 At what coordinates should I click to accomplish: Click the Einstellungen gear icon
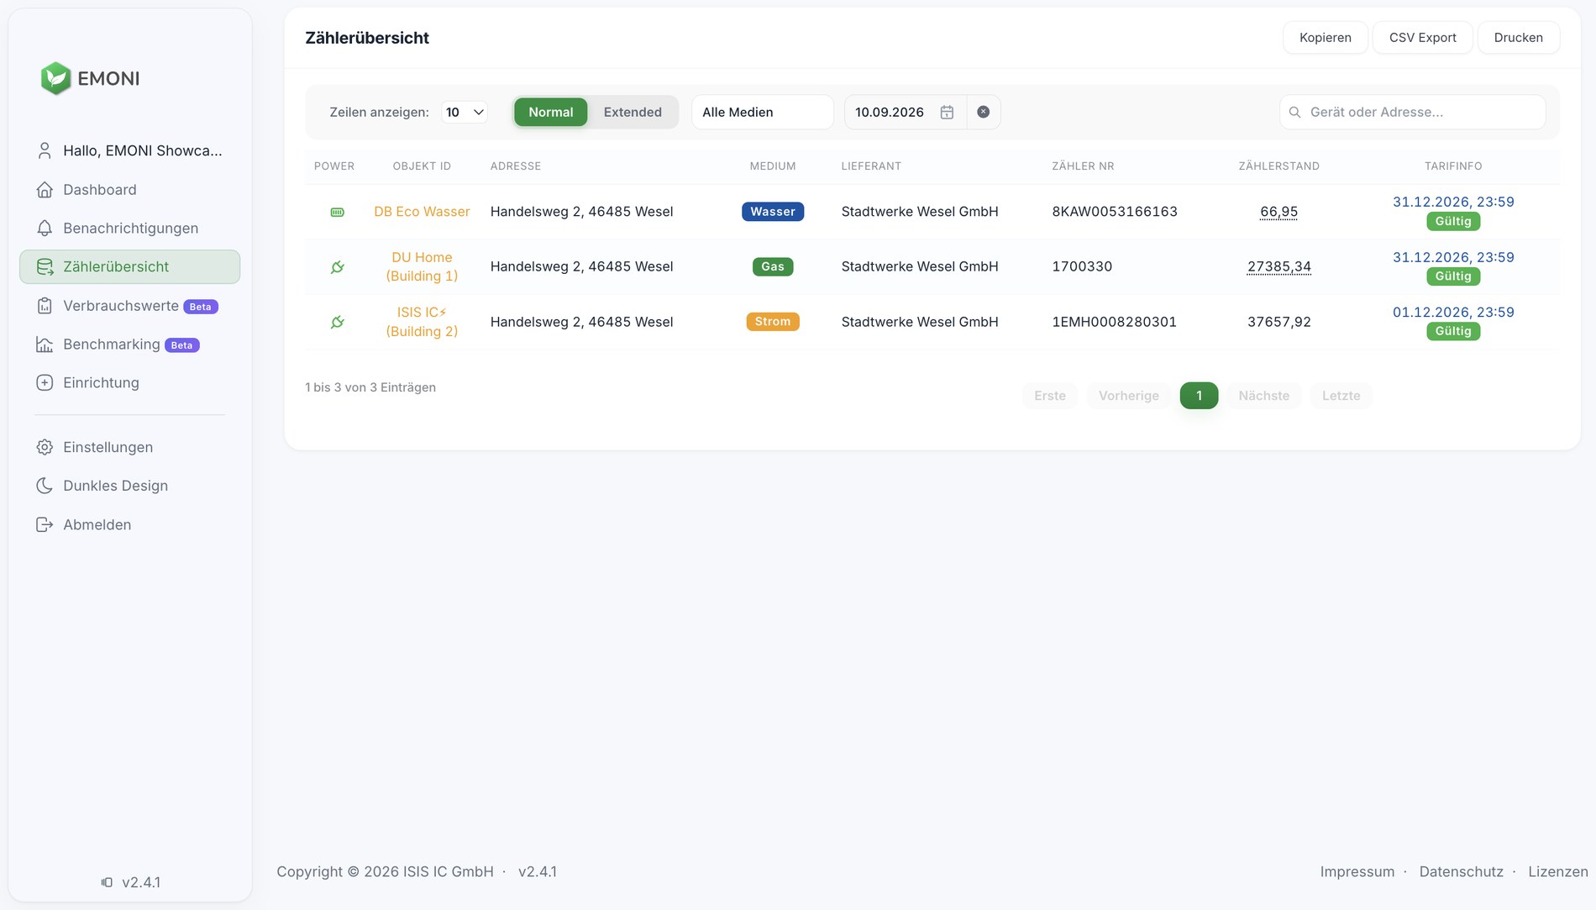click(x=45, y=447)
